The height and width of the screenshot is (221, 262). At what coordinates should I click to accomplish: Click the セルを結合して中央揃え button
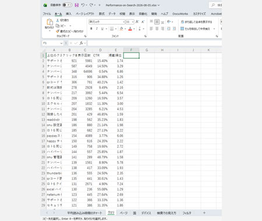pos(195,28)
